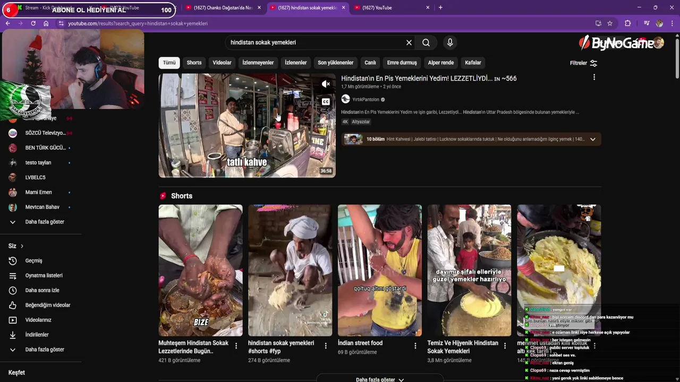Play the tatlı kahve video thumbnail

247,125
